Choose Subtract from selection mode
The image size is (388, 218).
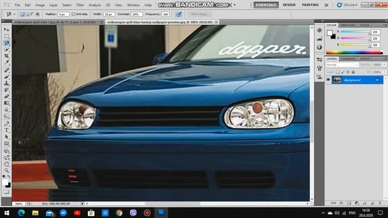click(32, 15)
